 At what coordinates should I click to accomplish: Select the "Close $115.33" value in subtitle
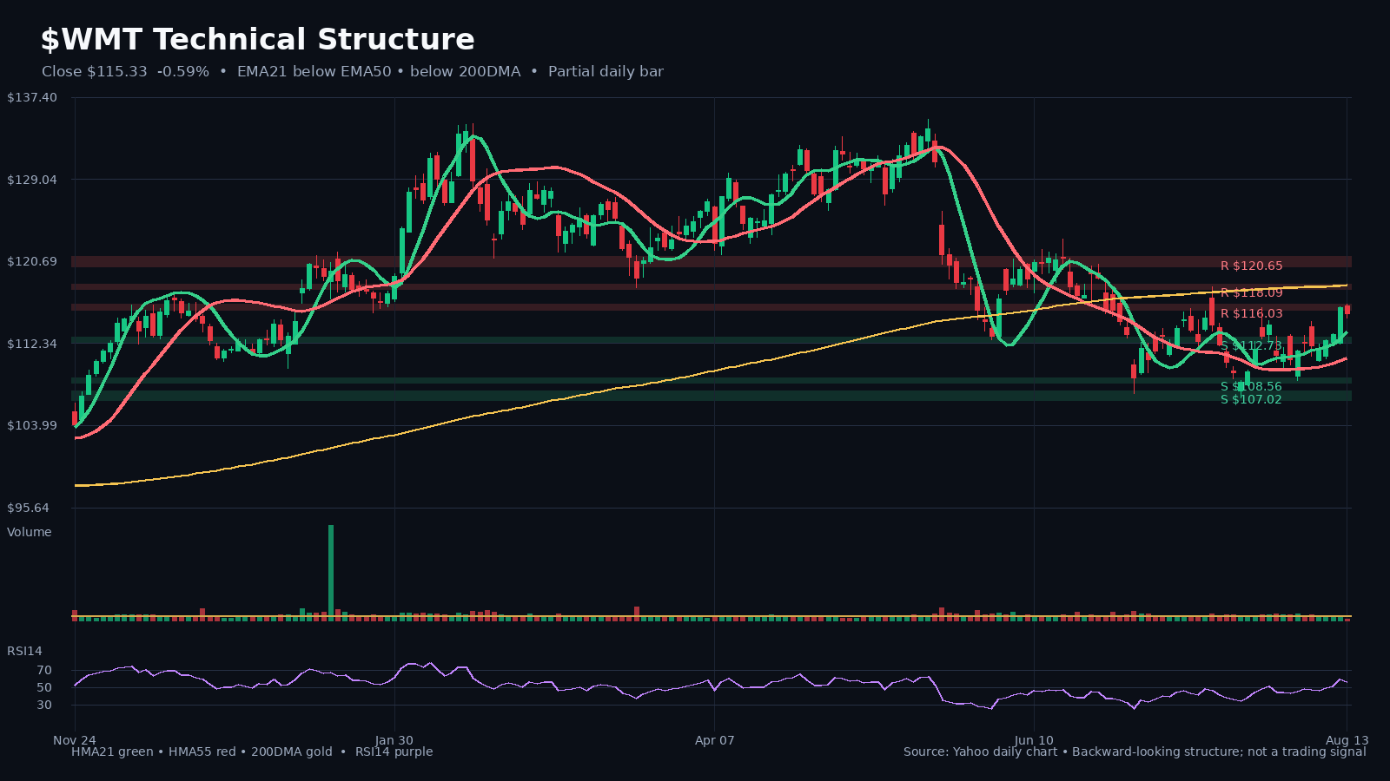tap(95, 72)
